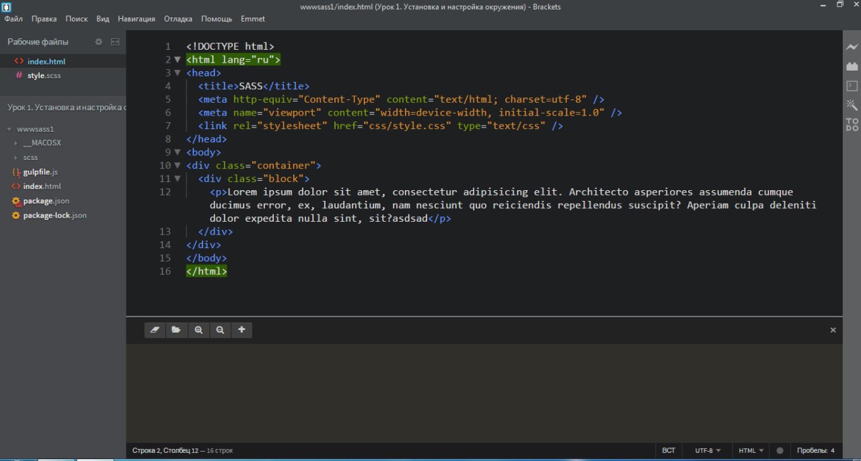Open Live Preview lightning bolt icon
Viewport: 861px width, 461px height.
point(852,47)
